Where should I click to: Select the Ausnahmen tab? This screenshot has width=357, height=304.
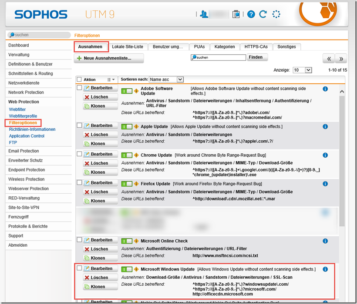(91, 47)
